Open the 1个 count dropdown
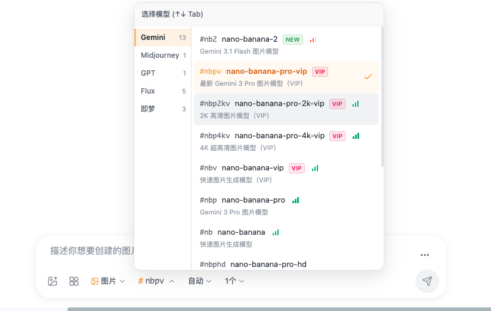The width and height of the screenshot is (491, 311). [x=234, y=281]
